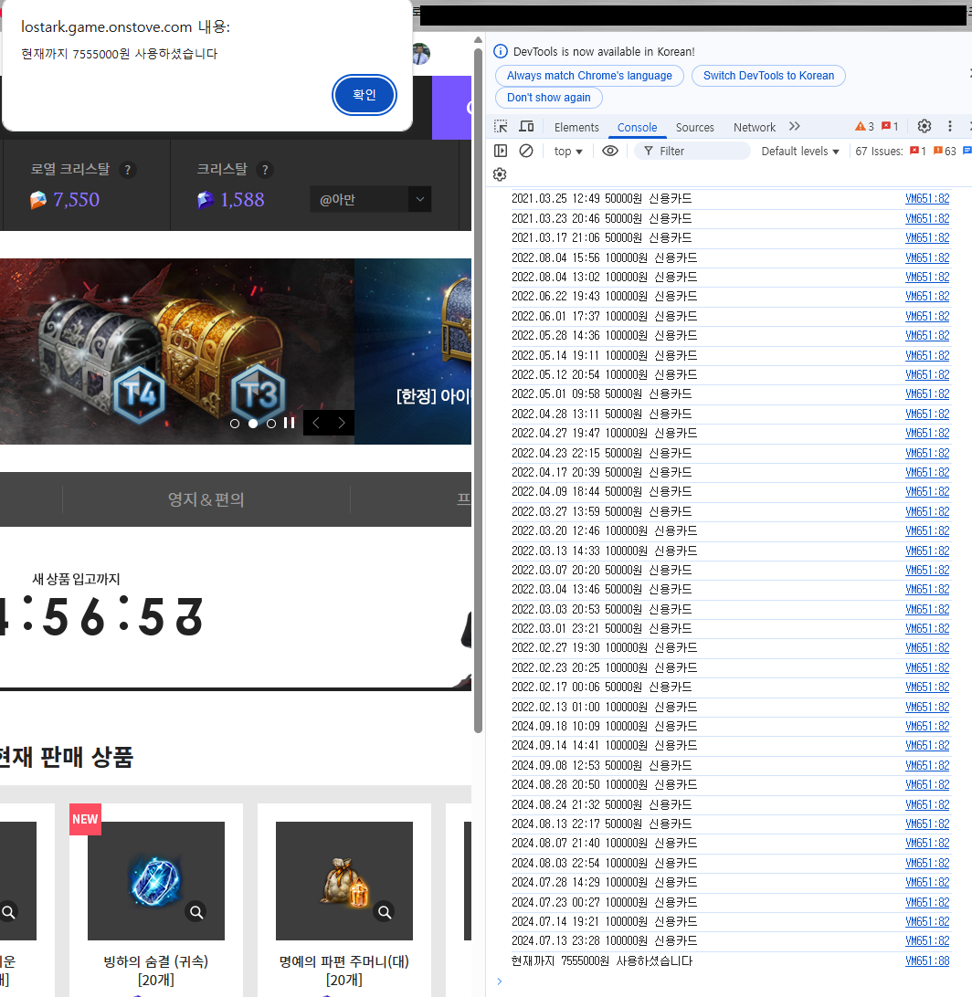This screenshot has height=997, width=972.
Task: Select the active second banner carousel dot
Action: (x=253, y=424)
